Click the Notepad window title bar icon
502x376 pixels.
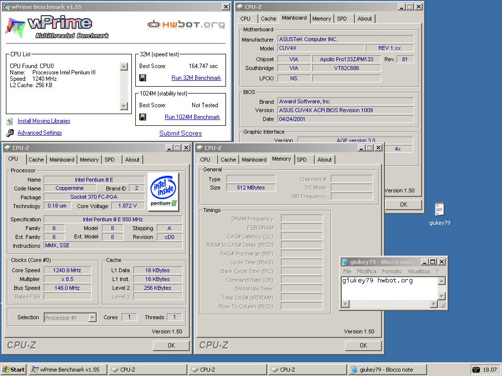click(345, 262)
